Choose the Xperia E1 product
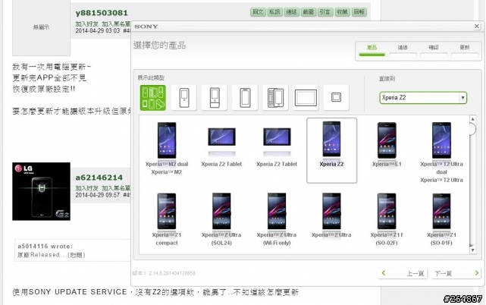486x305 pixels. click(387, 145)
